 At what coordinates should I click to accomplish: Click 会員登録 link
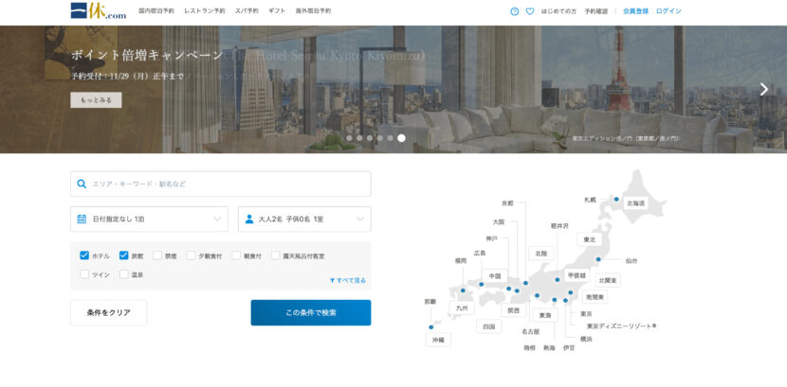point(635,11)
